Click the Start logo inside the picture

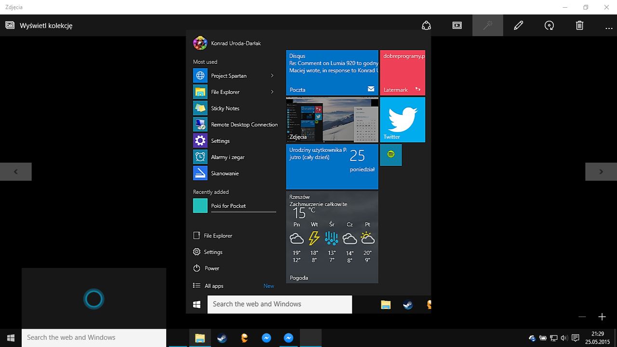197,305
